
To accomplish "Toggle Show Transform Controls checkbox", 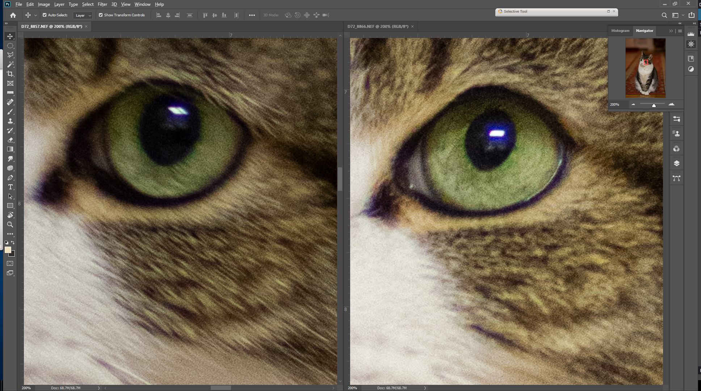I will [x=101, y=15].
